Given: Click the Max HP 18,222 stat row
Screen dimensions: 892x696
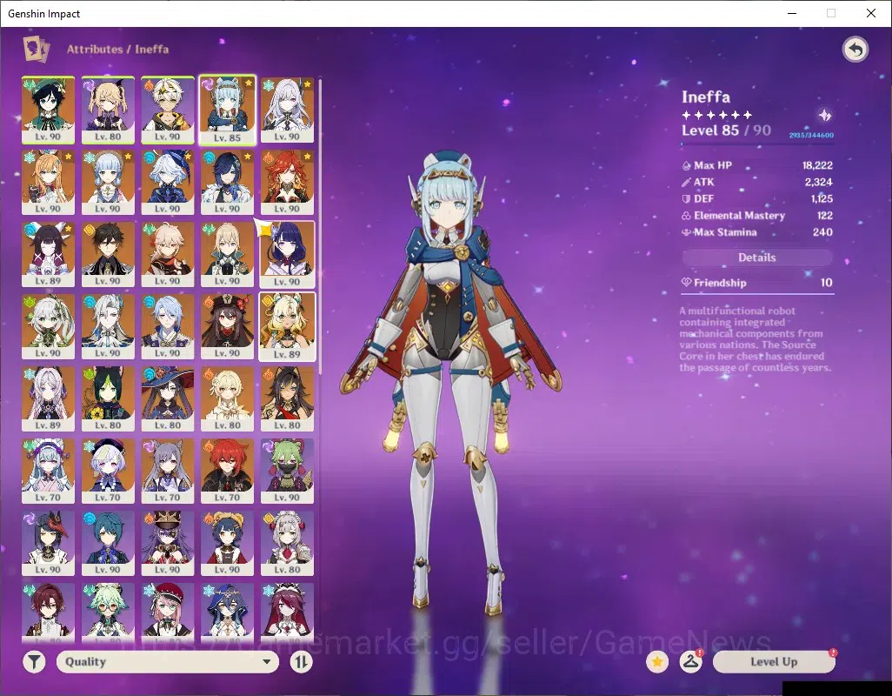Looking at the screenshot, I should coord(757,165).
